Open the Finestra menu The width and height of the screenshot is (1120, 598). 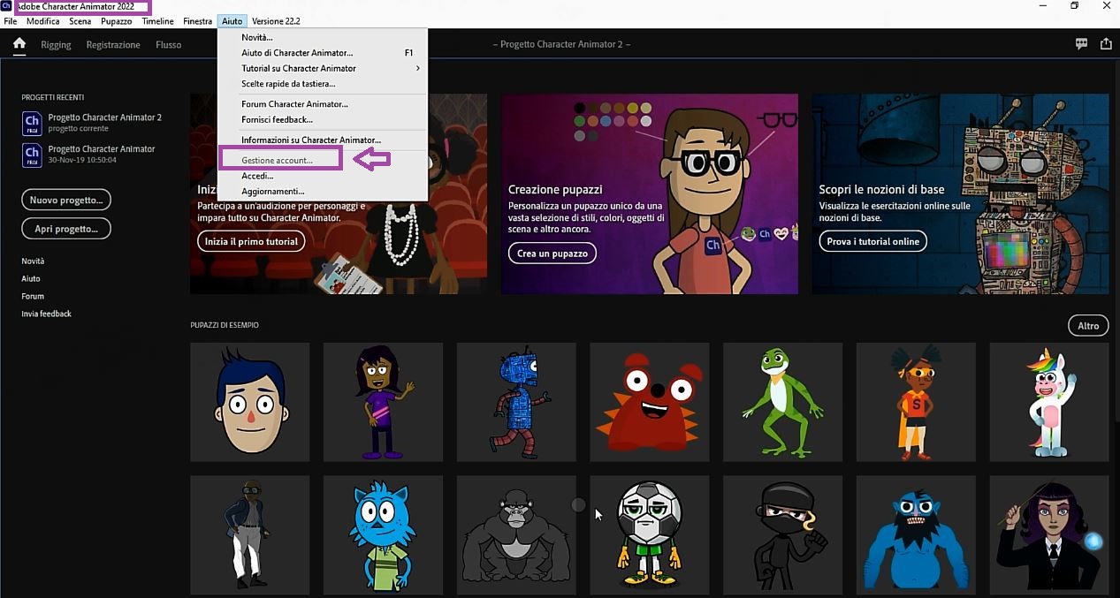pos(197,21)
